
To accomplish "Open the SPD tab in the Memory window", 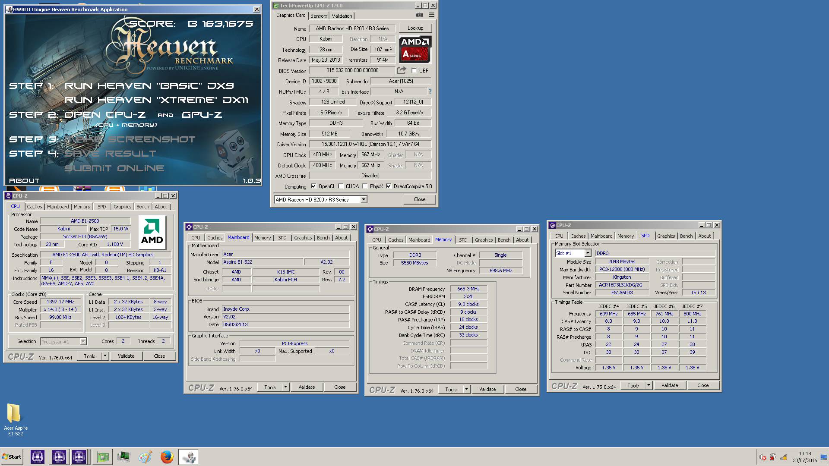I will (x=463, y=240).
